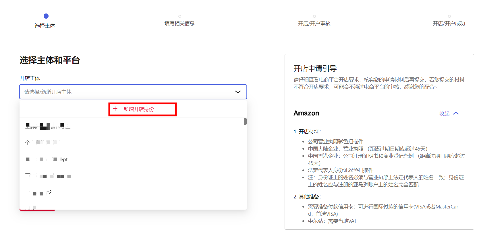Click the 开店/开户成功 step label
This screenshot has width=481, height=238.
[x=449, y=24]
